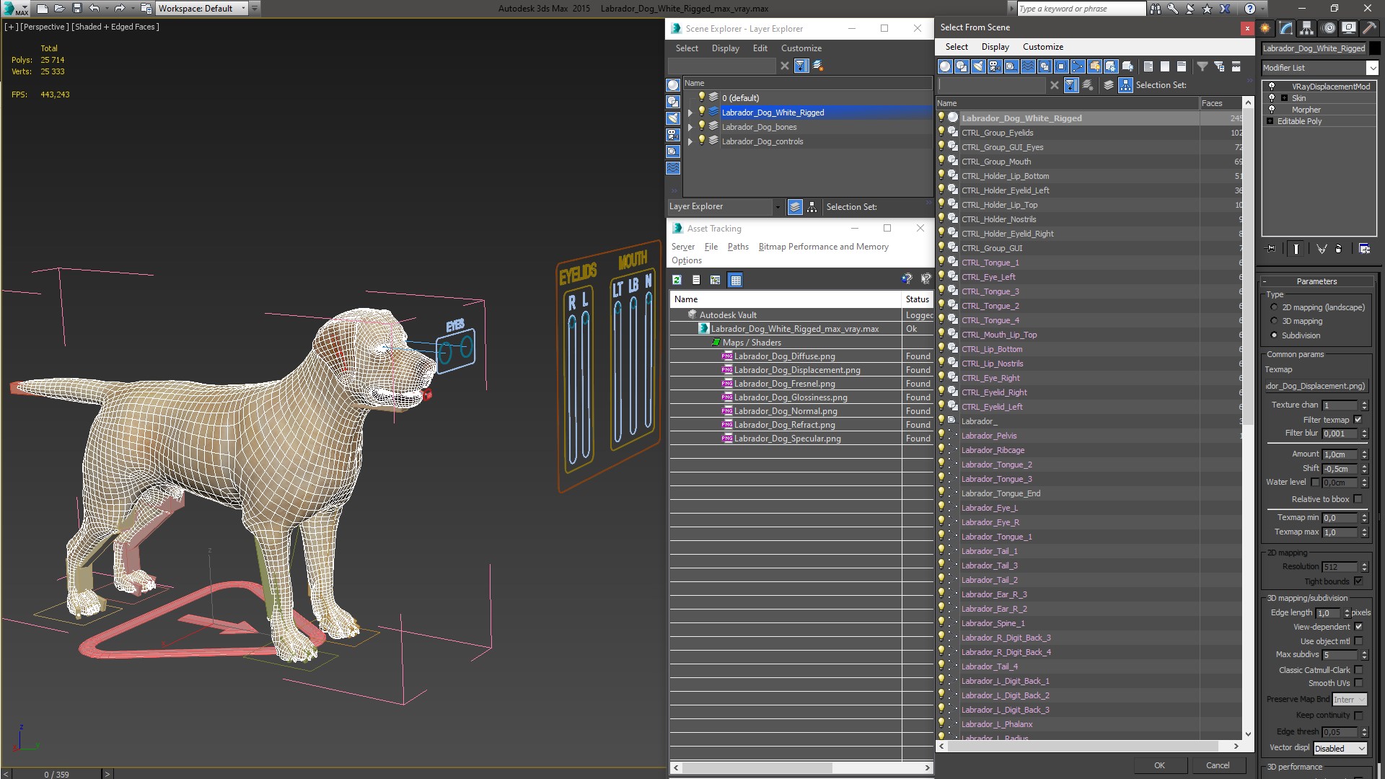Click the Redo arrow icon

coord(120,9)
